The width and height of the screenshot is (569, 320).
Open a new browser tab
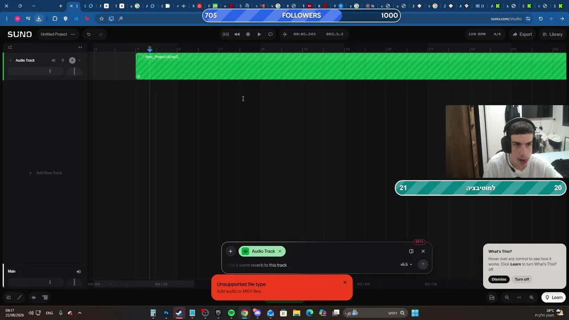[60, 6]
